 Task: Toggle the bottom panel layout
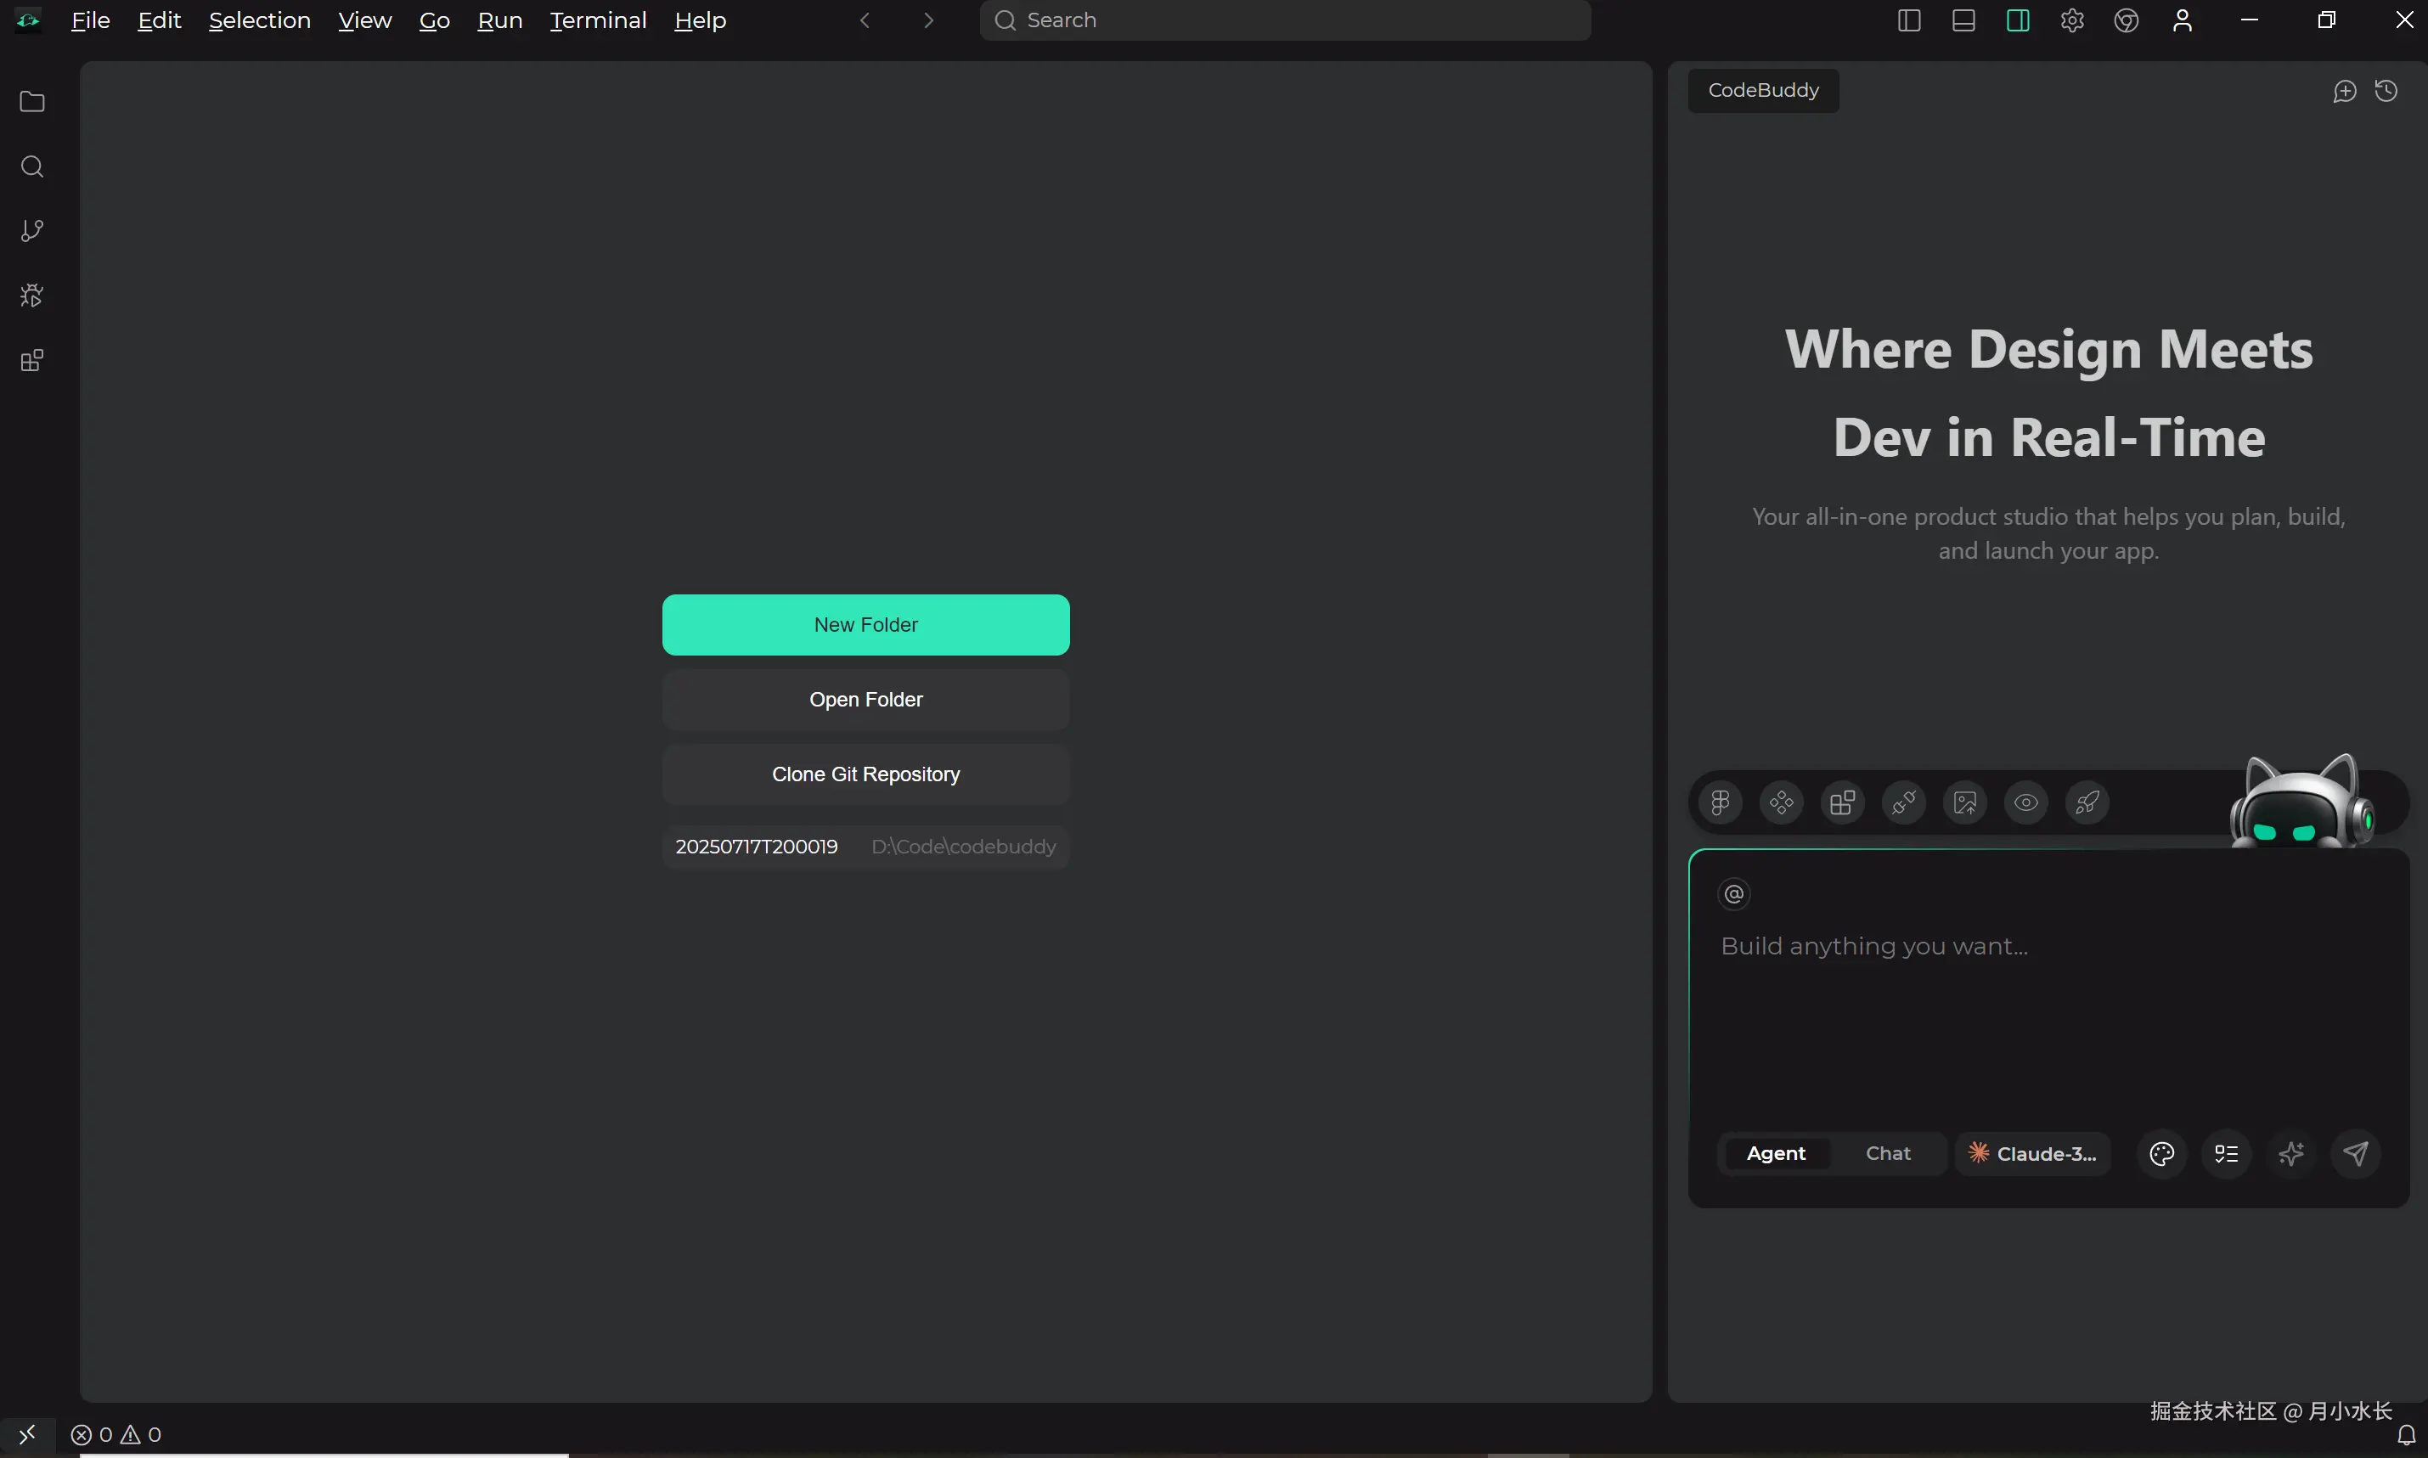pyautogui.click(x=1963, y=20)
